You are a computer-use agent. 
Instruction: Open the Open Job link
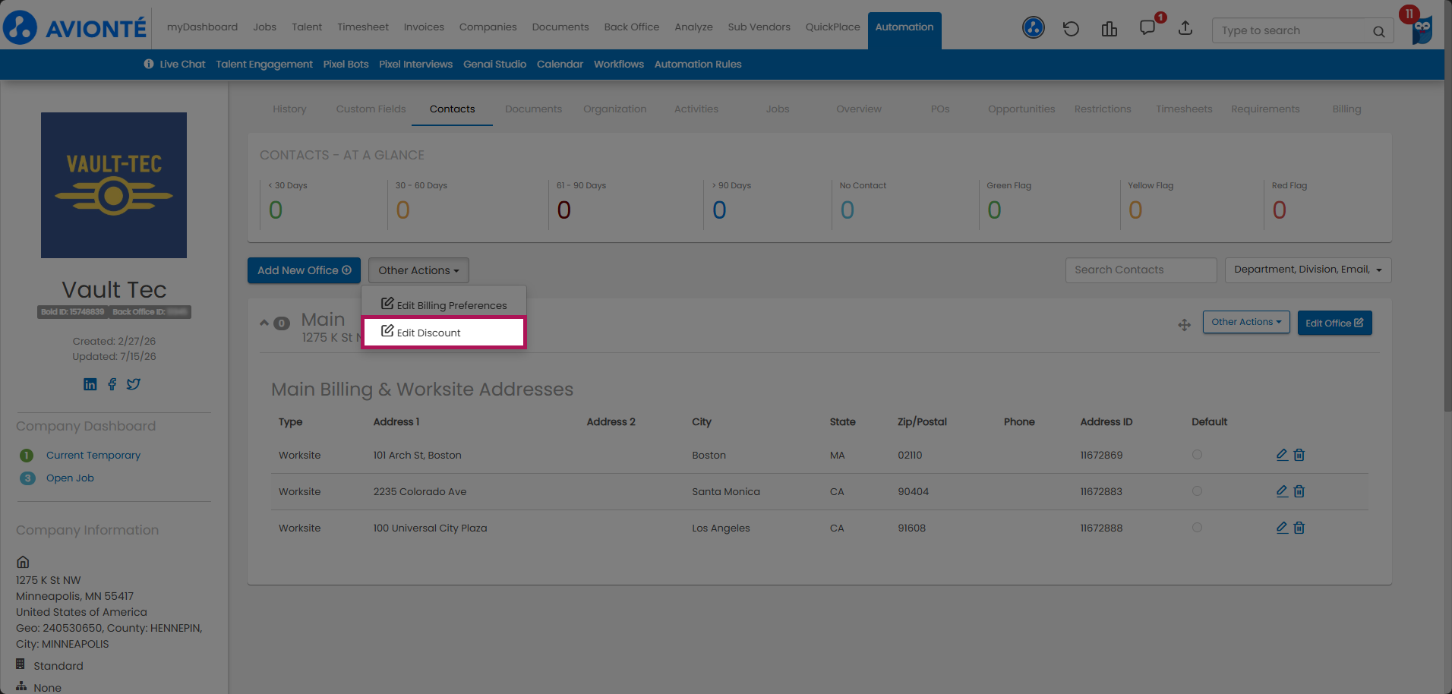tap(70, 478)
